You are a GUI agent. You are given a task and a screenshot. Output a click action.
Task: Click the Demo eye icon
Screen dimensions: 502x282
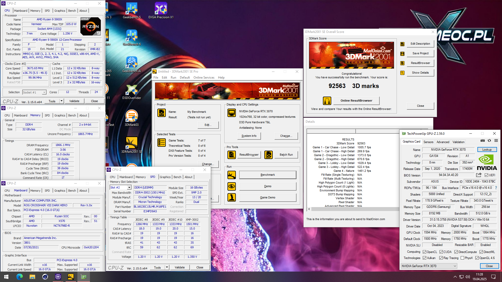click(x=232, y=186)
